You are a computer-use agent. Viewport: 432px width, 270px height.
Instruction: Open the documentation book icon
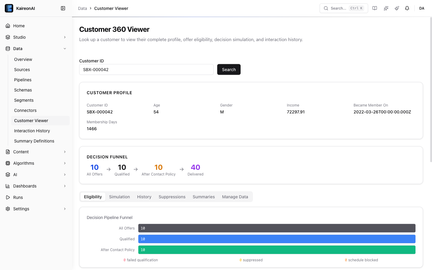pos(375,8)
